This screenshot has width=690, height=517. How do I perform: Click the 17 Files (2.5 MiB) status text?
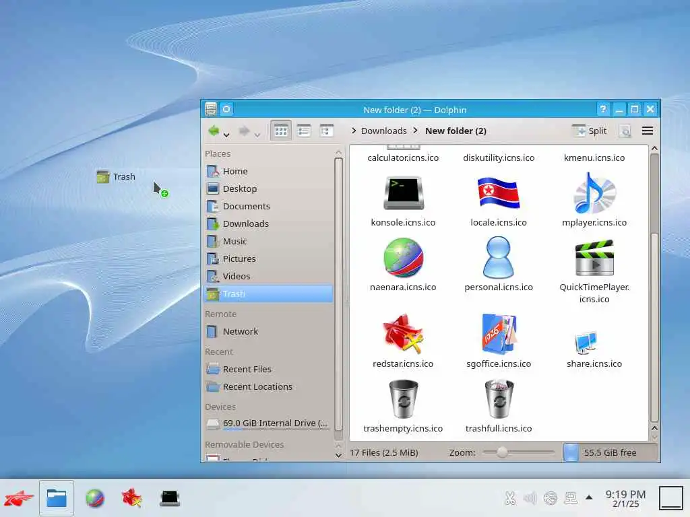click(x=383, y=452)
